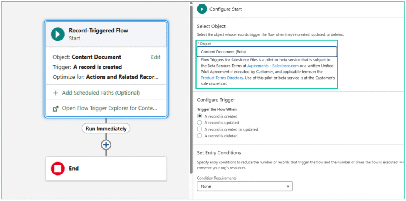Viewport: 406px width, 201px height.
Task: Select "A record is deleted" radio option
Action: tap(200, 136)
